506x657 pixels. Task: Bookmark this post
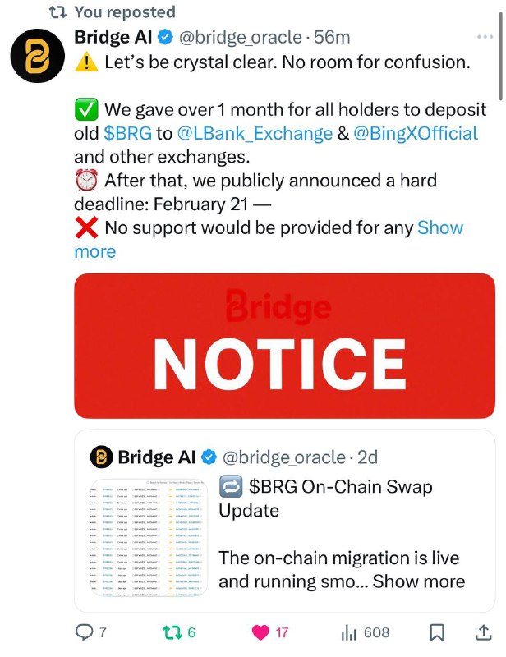(437, 632)
